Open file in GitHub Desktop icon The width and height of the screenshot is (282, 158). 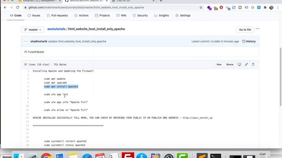click(239, 65)
